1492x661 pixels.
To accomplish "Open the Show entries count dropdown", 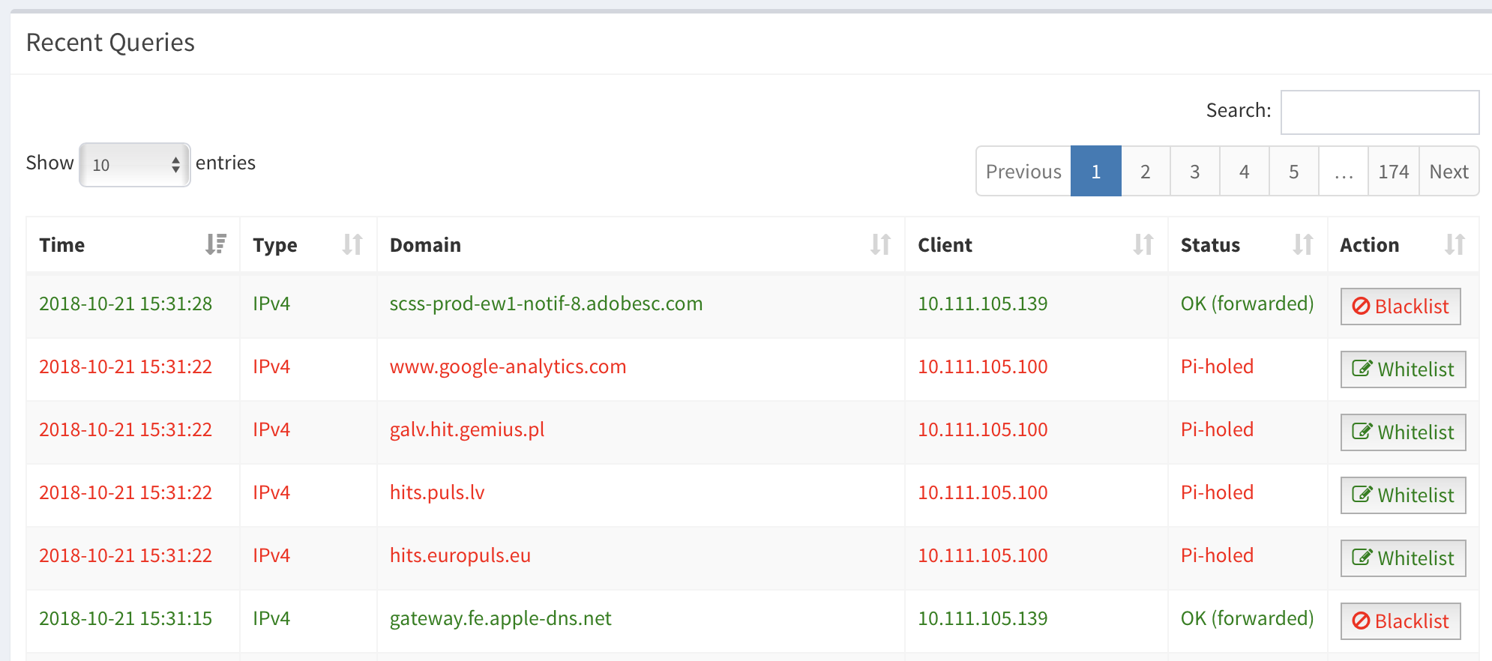I will [x=135, y=164].
